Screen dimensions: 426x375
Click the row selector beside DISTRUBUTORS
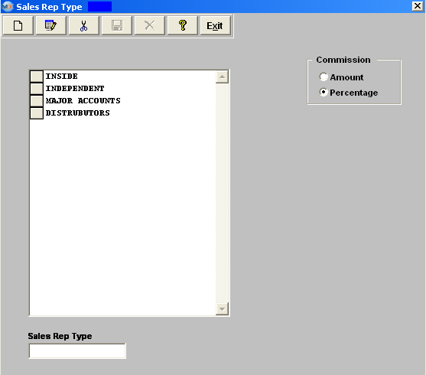(37, 113)
